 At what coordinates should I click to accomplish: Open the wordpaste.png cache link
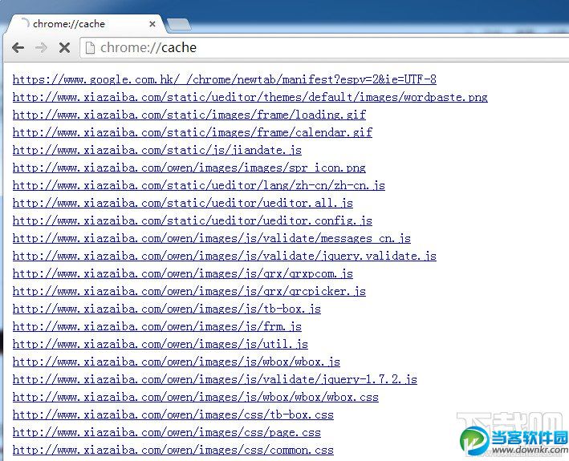click(250, 97)
